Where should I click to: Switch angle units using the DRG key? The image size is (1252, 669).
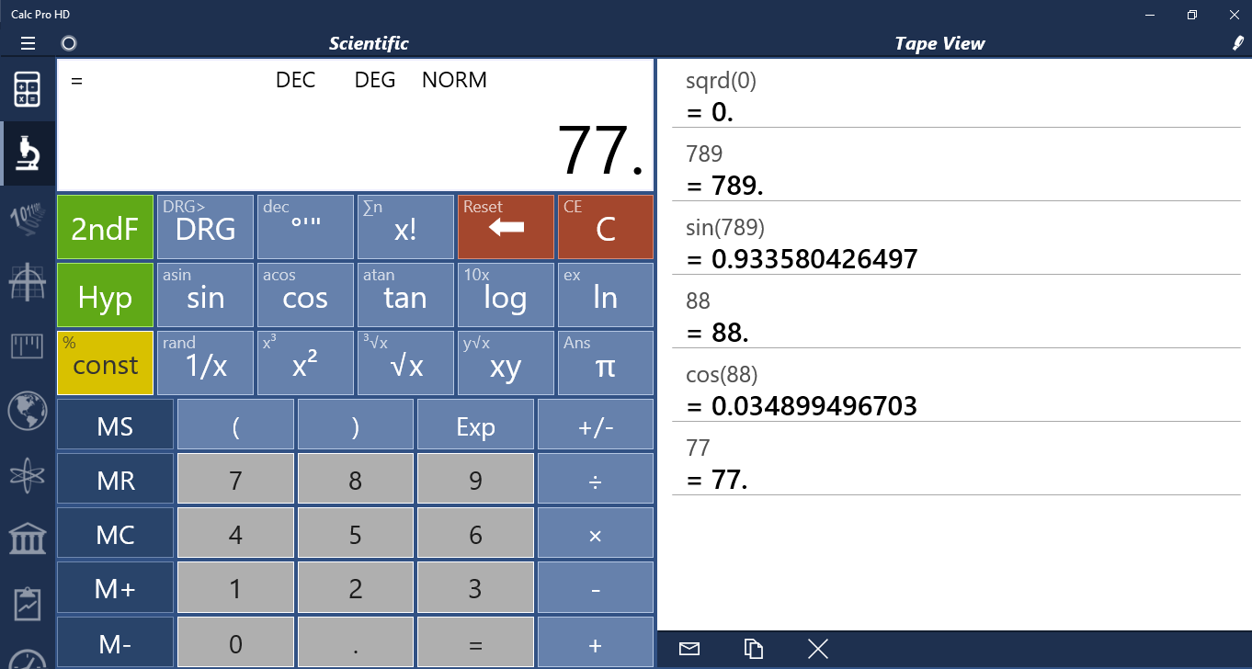pyautogui.click(x=205, y=226)
